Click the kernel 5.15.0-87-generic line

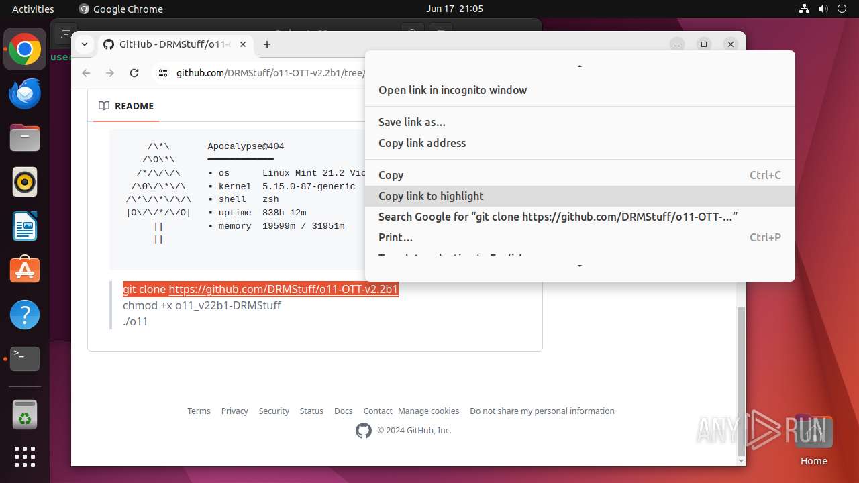click(282, 186)
